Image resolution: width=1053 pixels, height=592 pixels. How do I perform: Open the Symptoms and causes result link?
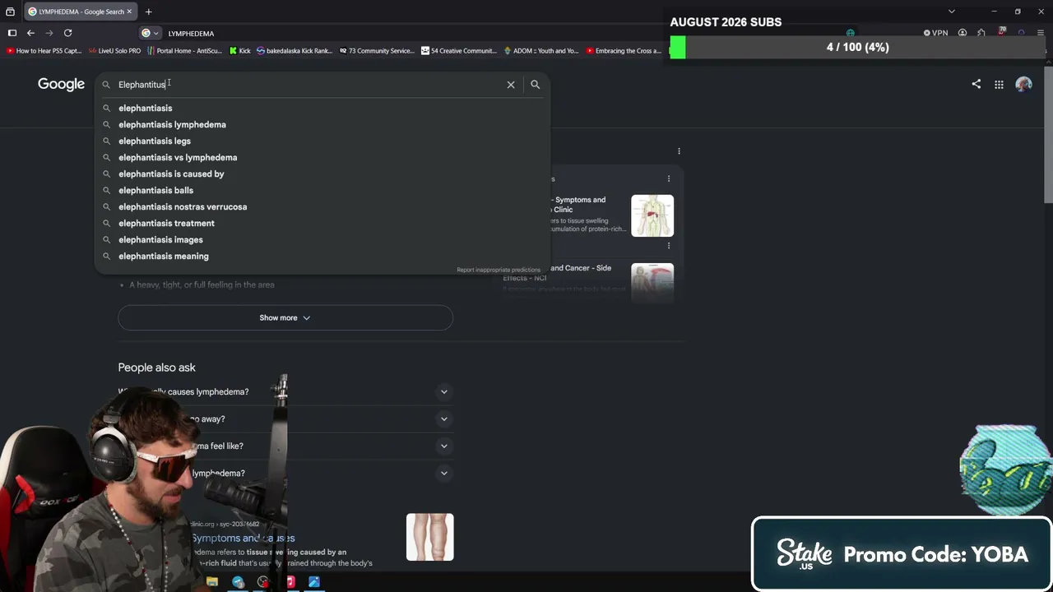coord(243,538)
